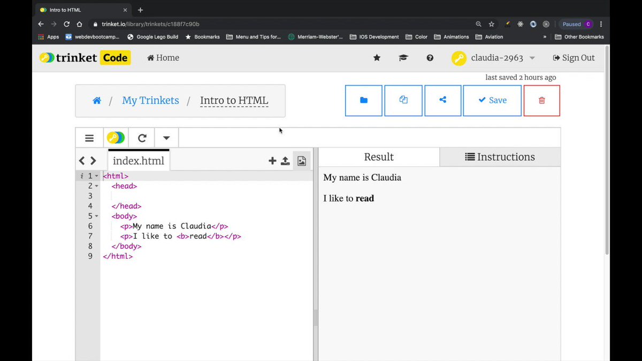
Task: Open the hamburger menu in editor toolbar
Action: 89,138
